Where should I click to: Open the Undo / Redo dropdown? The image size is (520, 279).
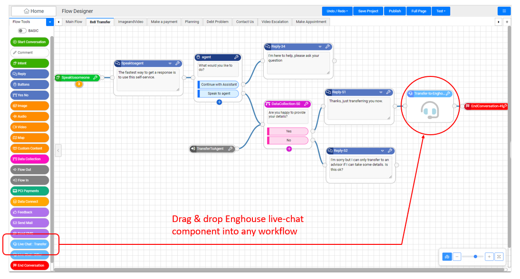click(x=337, y=10)
